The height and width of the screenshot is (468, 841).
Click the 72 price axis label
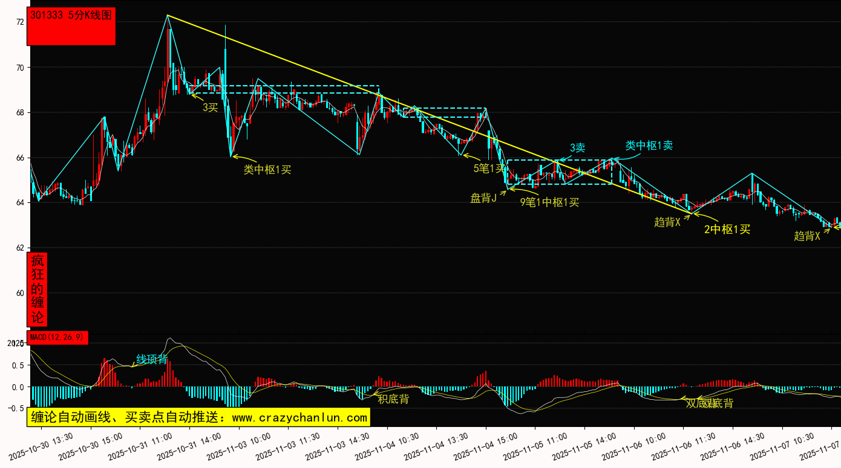20,22
